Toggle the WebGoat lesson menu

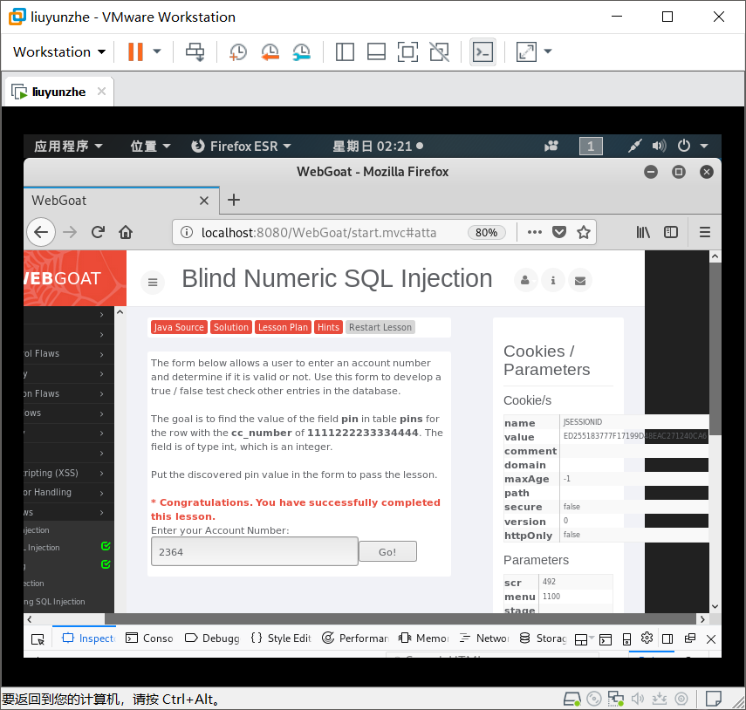click(x=153, y=283)
